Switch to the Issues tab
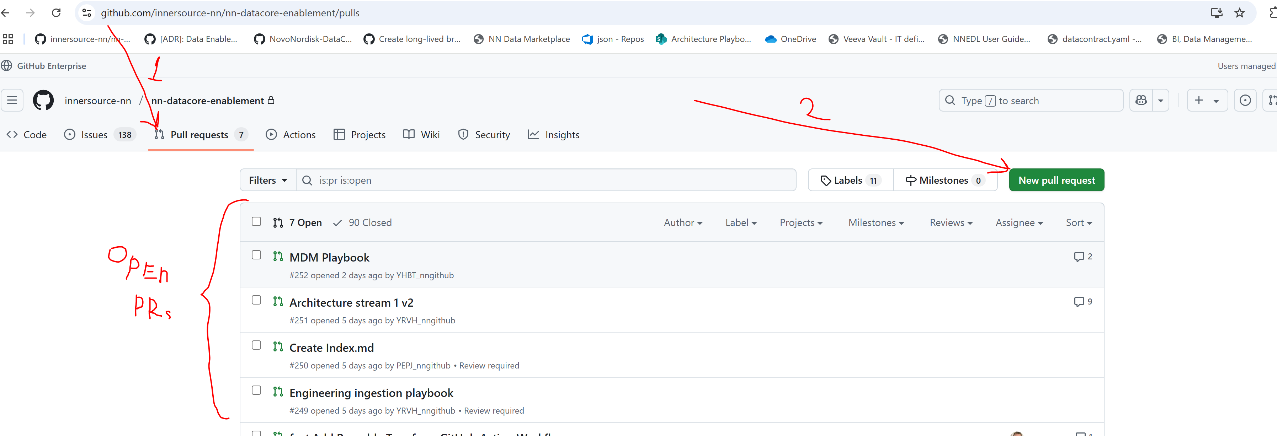Viewport: 1277px width, 436px height. [x=100, y=135]
